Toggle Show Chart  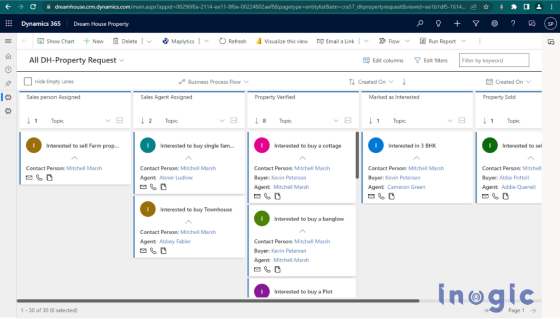click(x=56, y=40)
